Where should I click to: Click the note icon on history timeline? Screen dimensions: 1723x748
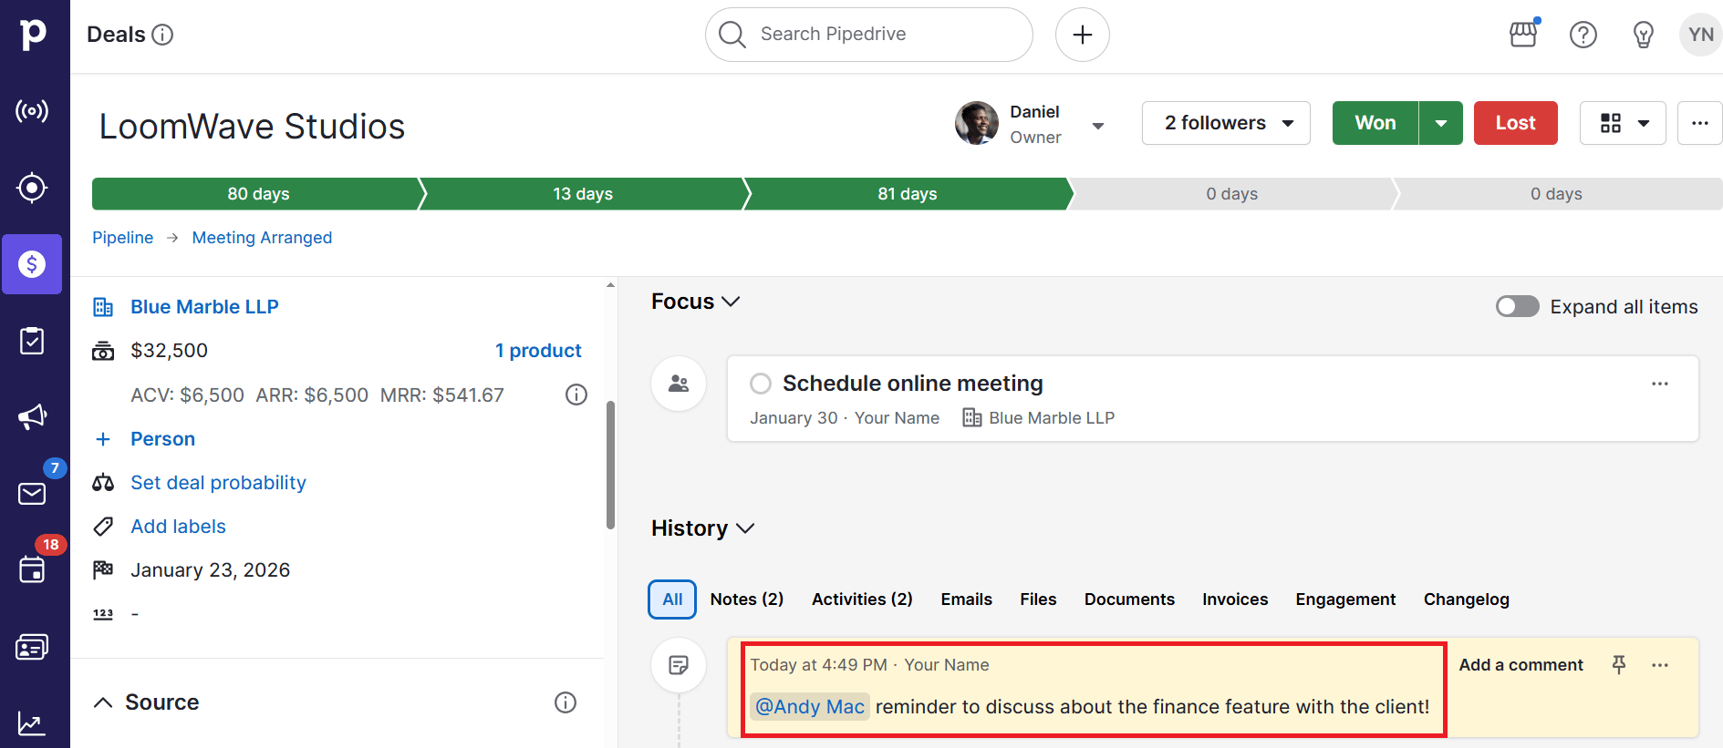tap(679, 665)
